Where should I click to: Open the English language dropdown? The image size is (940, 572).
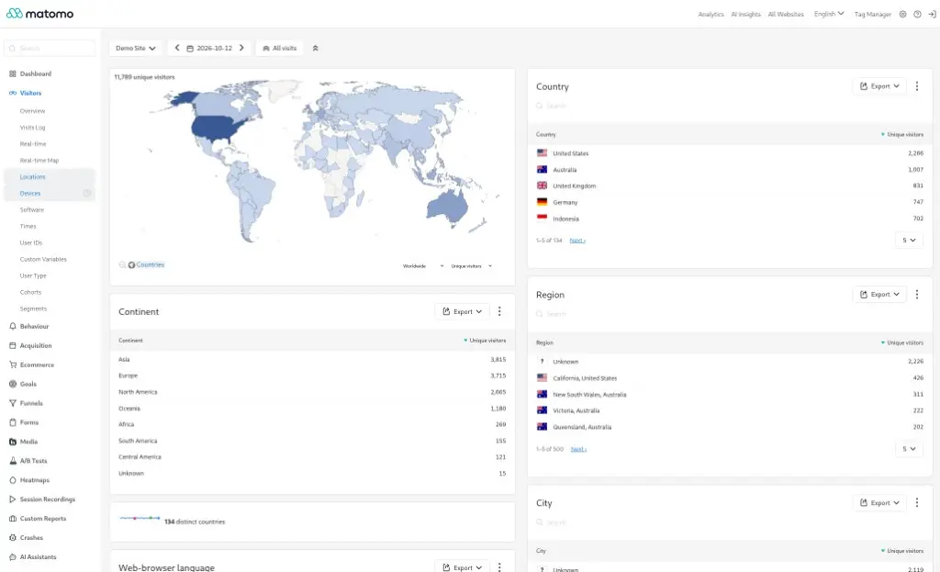(x=829, y=14)
